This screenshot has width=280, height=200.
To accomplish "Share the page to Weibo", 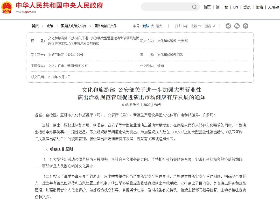I will (x=228, y=26).
